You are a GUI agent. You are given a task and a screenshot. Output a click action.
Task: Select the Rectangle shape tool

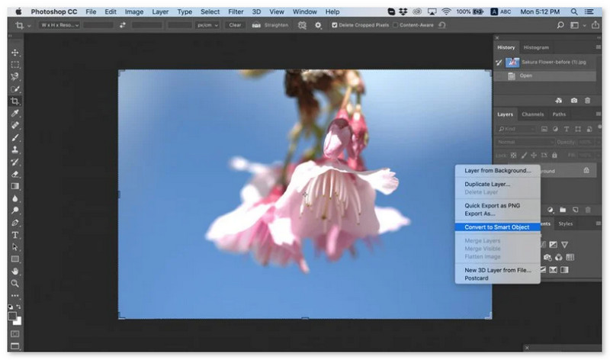(x=15, y=259)
